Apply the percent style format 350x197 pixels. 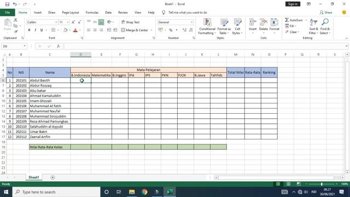coord(171,30)
